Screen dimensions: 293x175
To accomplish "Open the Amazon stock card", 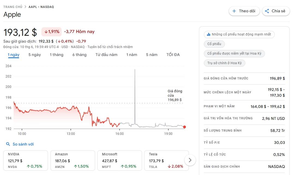I will tap(73, 161).
